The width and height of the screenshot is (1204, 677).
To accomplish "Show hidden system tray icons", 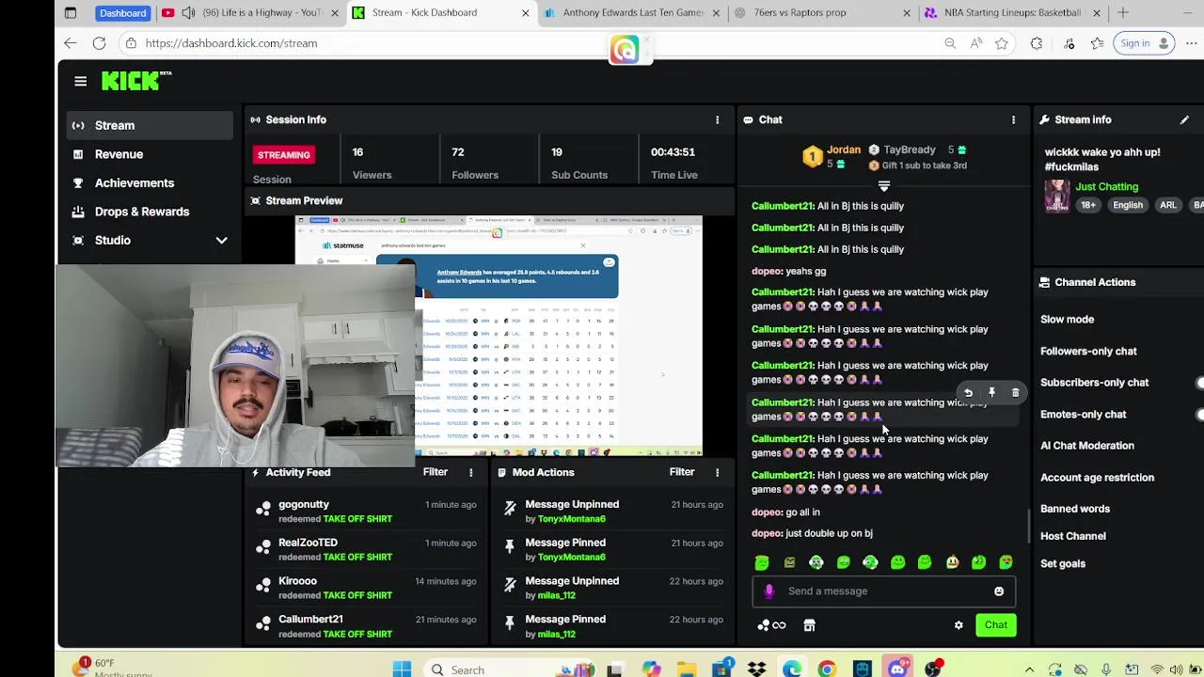I will click(1029, 669).
